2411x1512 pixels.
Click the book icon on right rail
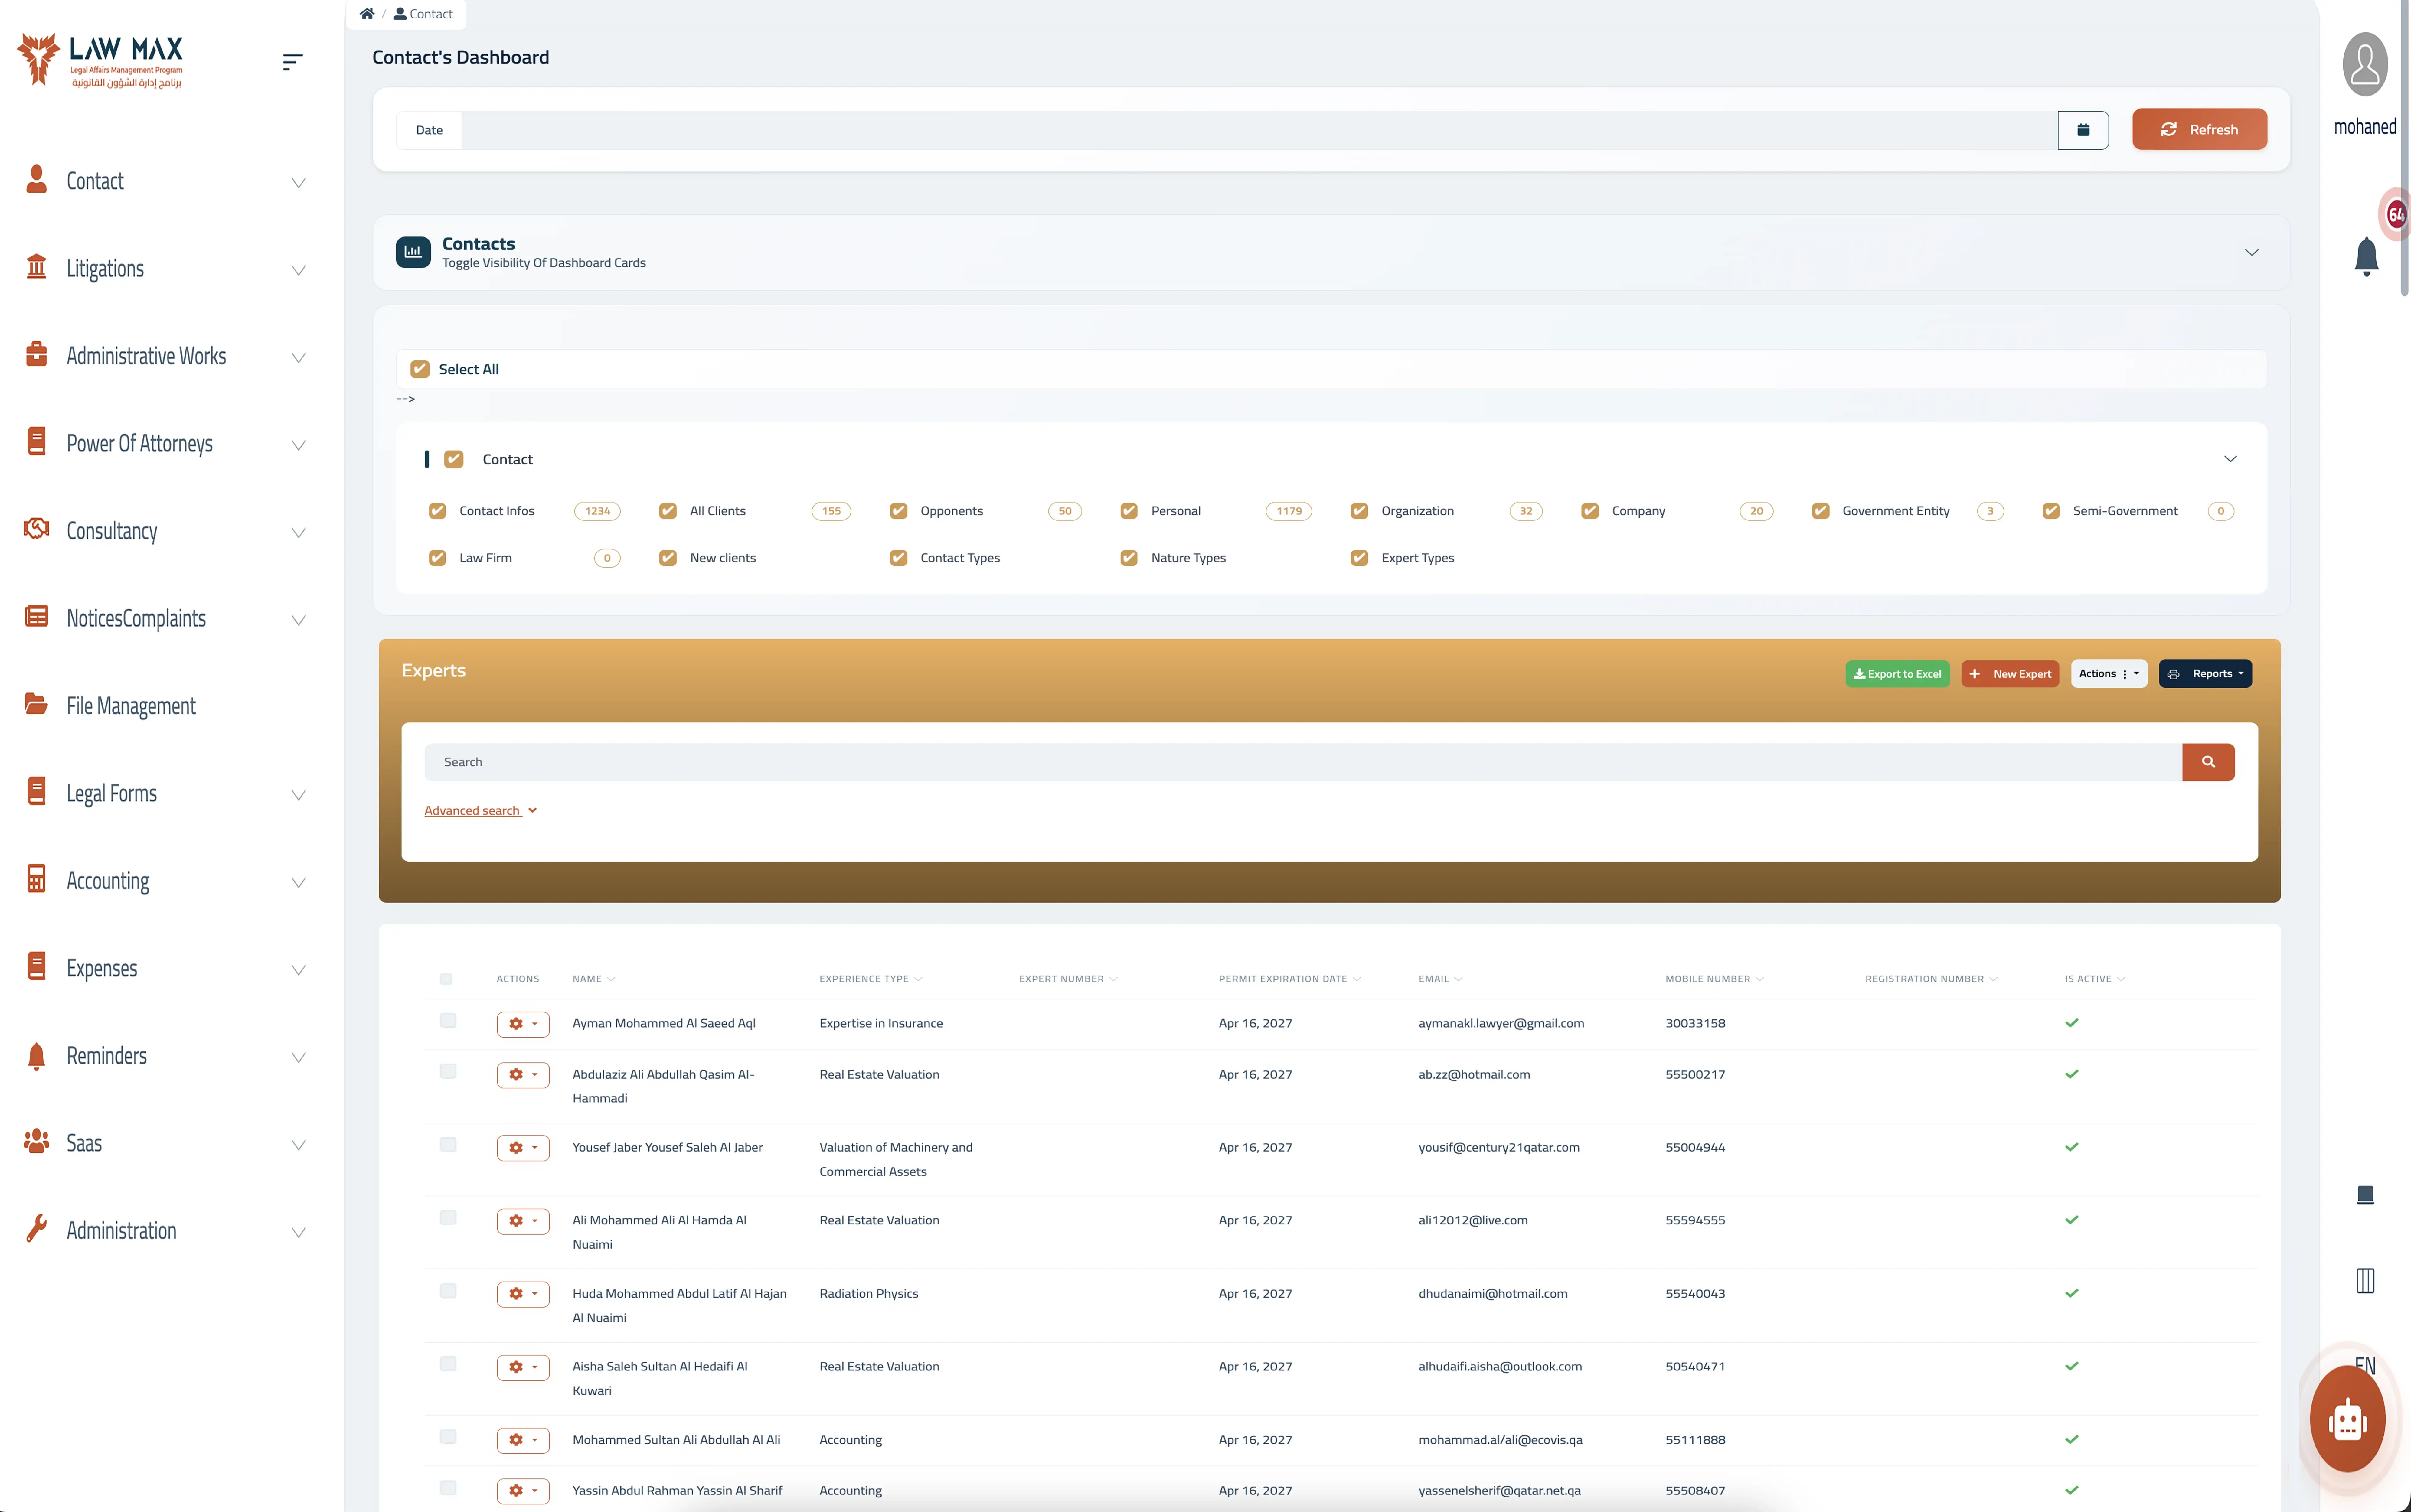coord(2365,1195)
